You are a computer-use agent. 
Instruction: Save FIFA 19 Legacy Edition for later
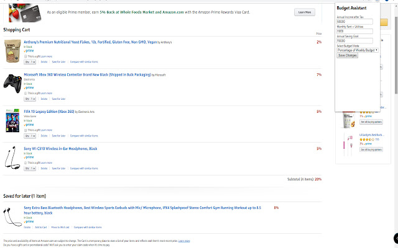[58, 136]
